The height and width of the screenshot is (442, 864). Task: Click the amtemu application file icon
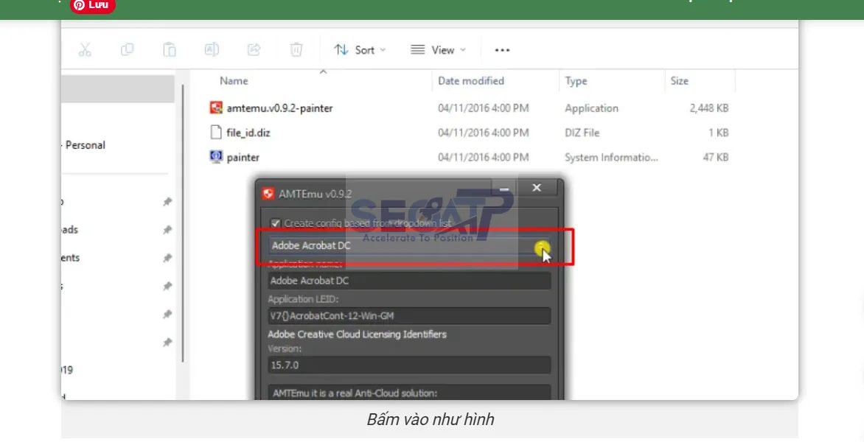coord(216,108)
